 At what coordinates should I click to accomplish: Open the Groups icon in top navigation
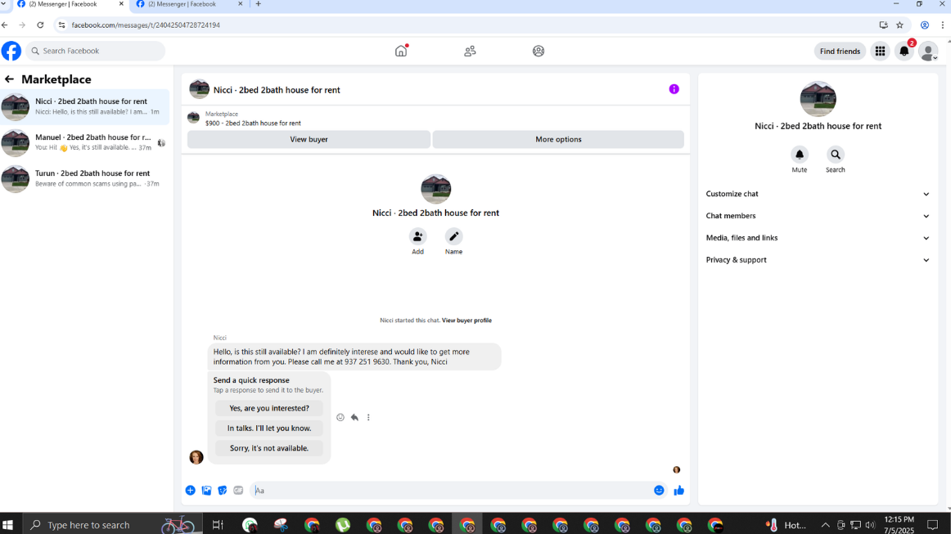tap(539, 51)
